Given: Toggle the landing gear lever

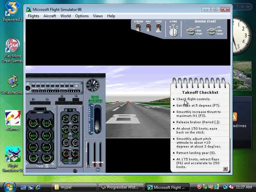Looking at the screenshot, I should [x=98, y=120].
